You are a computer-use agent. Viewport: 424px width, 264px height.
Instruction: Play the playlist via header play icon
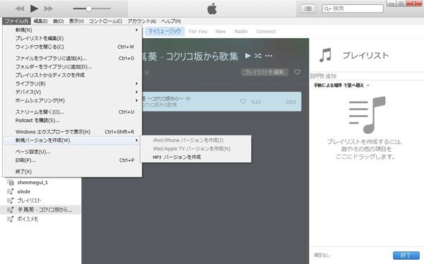247,56
